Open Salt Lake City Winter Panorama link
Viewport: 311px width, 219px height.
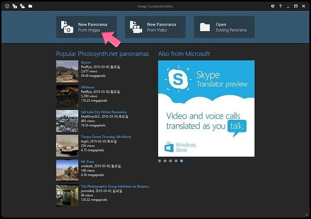104,112
